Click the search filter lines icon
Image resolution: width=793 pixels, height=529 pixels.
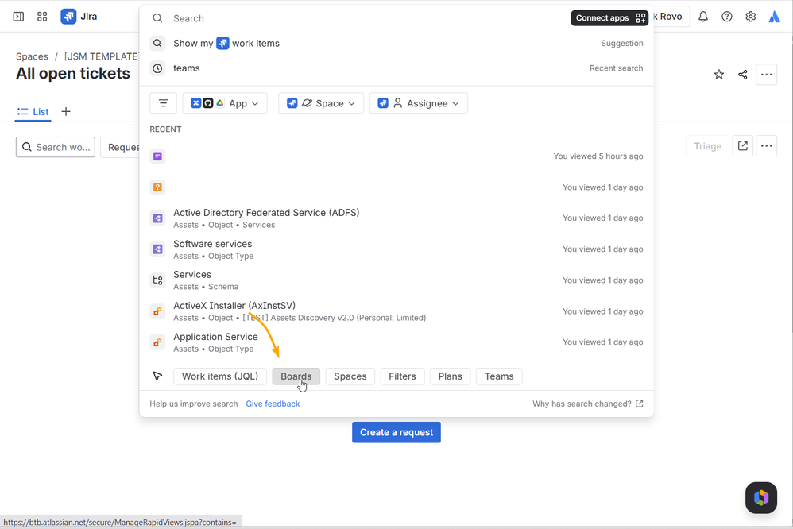pyautogui.click(x=164, y=103)
